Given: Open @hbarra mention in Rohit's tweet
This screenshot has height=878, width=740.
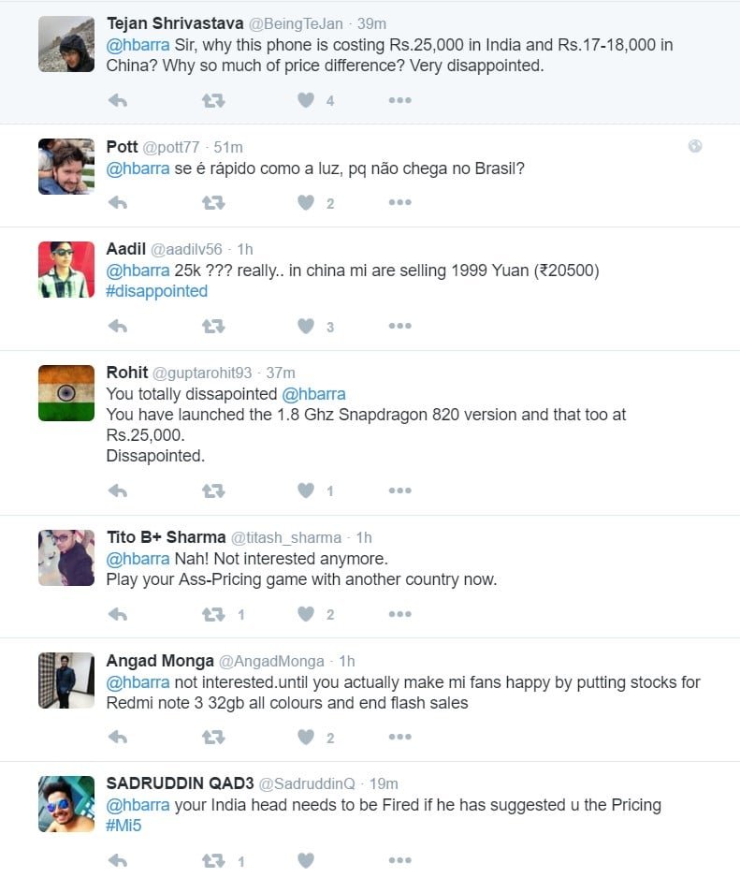Looking at the screenshot, I should pyautogui.click(x=313, y=394).
